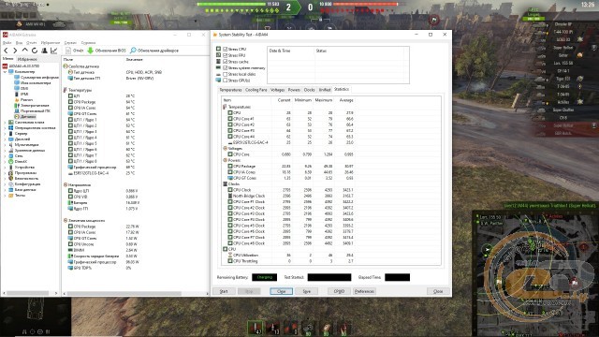Go up one level in AIDA64 toolbar

[x=25, y=51]
